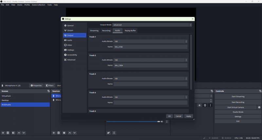Switch to the Recording output tab
The height and width of the screenshot is (140, 262).
coord(106,31)
